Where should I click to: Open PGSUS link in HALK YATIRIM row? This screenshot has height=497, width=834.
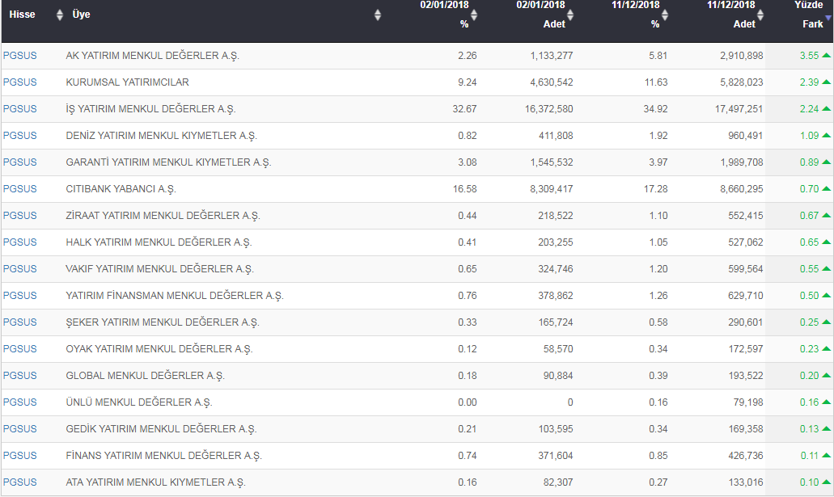[19, 242]
